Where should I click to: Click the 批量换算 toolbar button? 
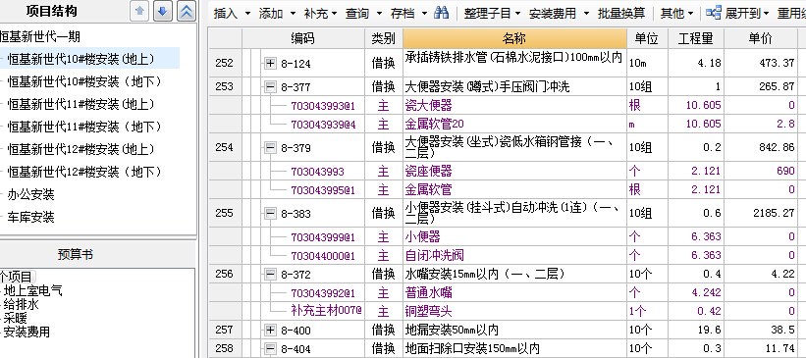point(621,14)
